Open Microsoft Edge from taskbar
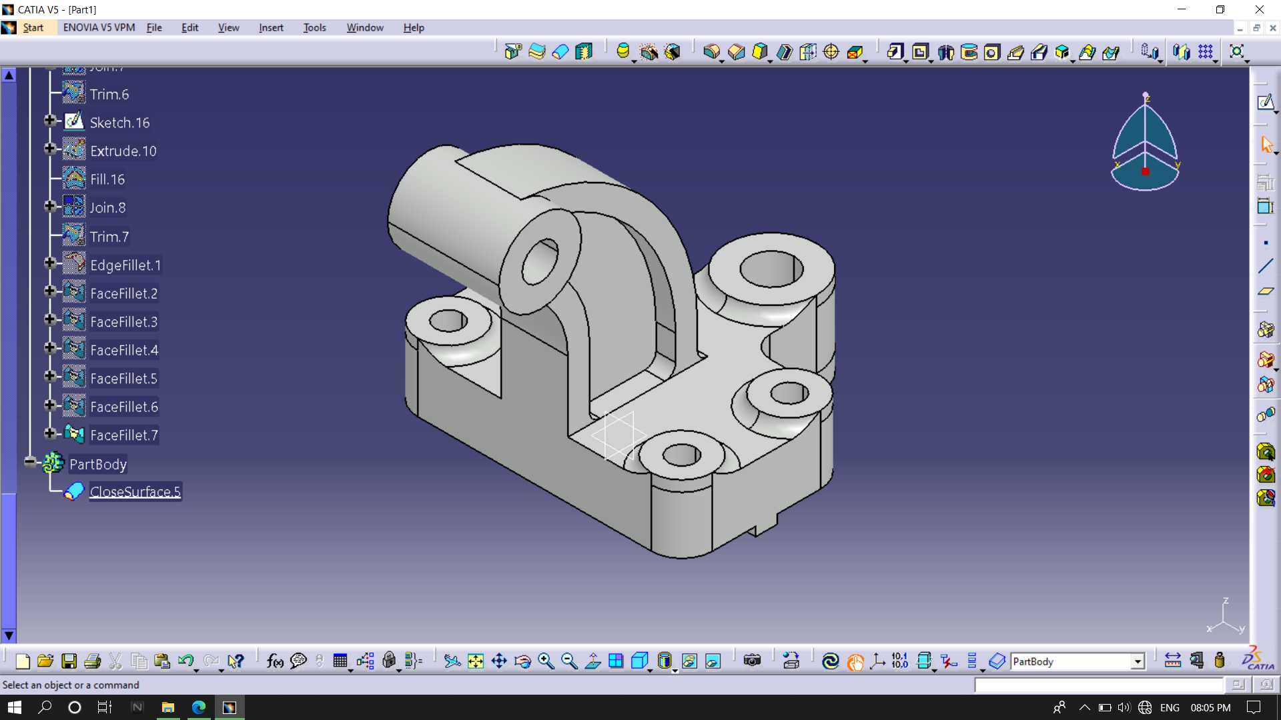 [199, 707]
